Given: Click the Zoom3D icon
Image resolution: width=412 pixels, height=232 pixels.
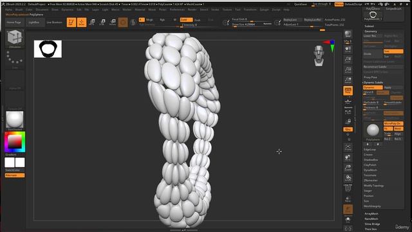Looking at the screenshot, I should pos(348,168).
